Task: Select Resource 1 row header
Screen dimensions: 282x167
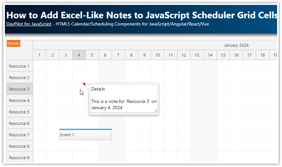Action: tap(19, 66)
